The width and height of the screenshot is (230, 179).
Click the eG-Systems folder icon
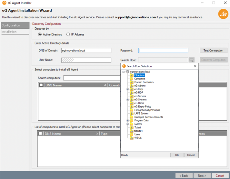(x=132, y=100)
